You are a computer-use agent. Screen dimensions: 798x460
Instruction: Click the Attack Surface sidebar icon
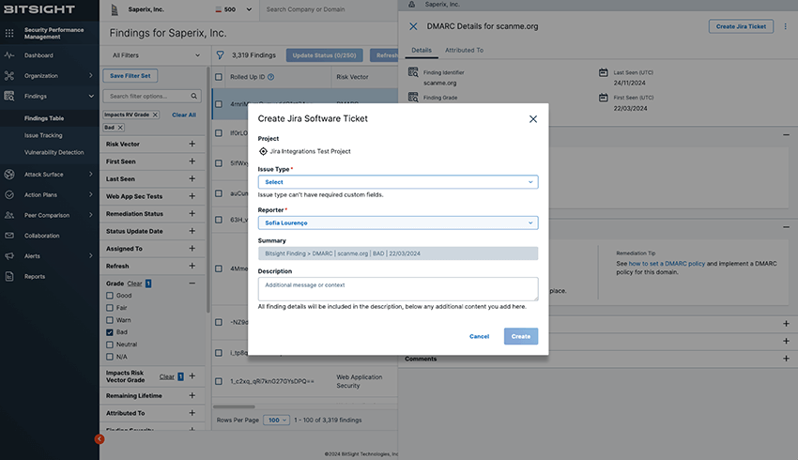click(x=9, y=174)
